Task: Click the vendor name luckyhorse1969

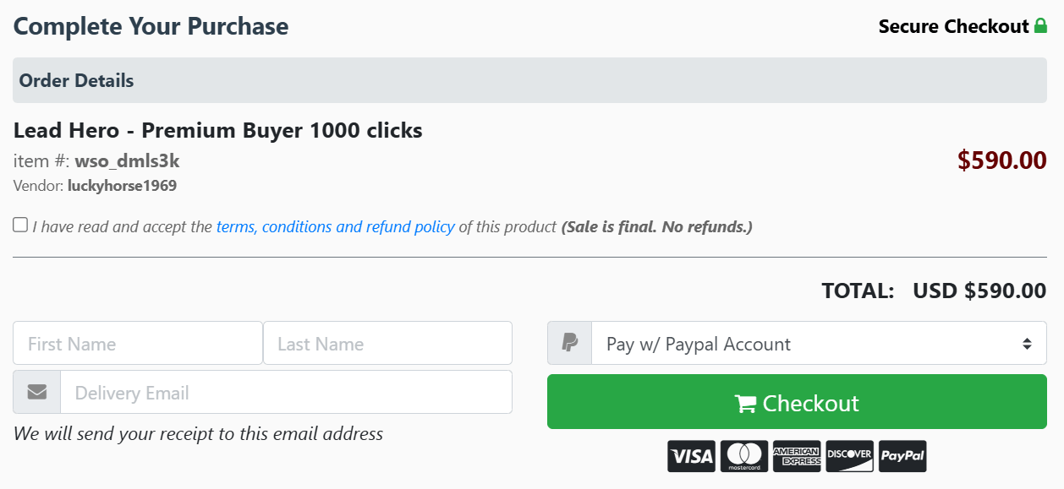Action: (122, 186)
